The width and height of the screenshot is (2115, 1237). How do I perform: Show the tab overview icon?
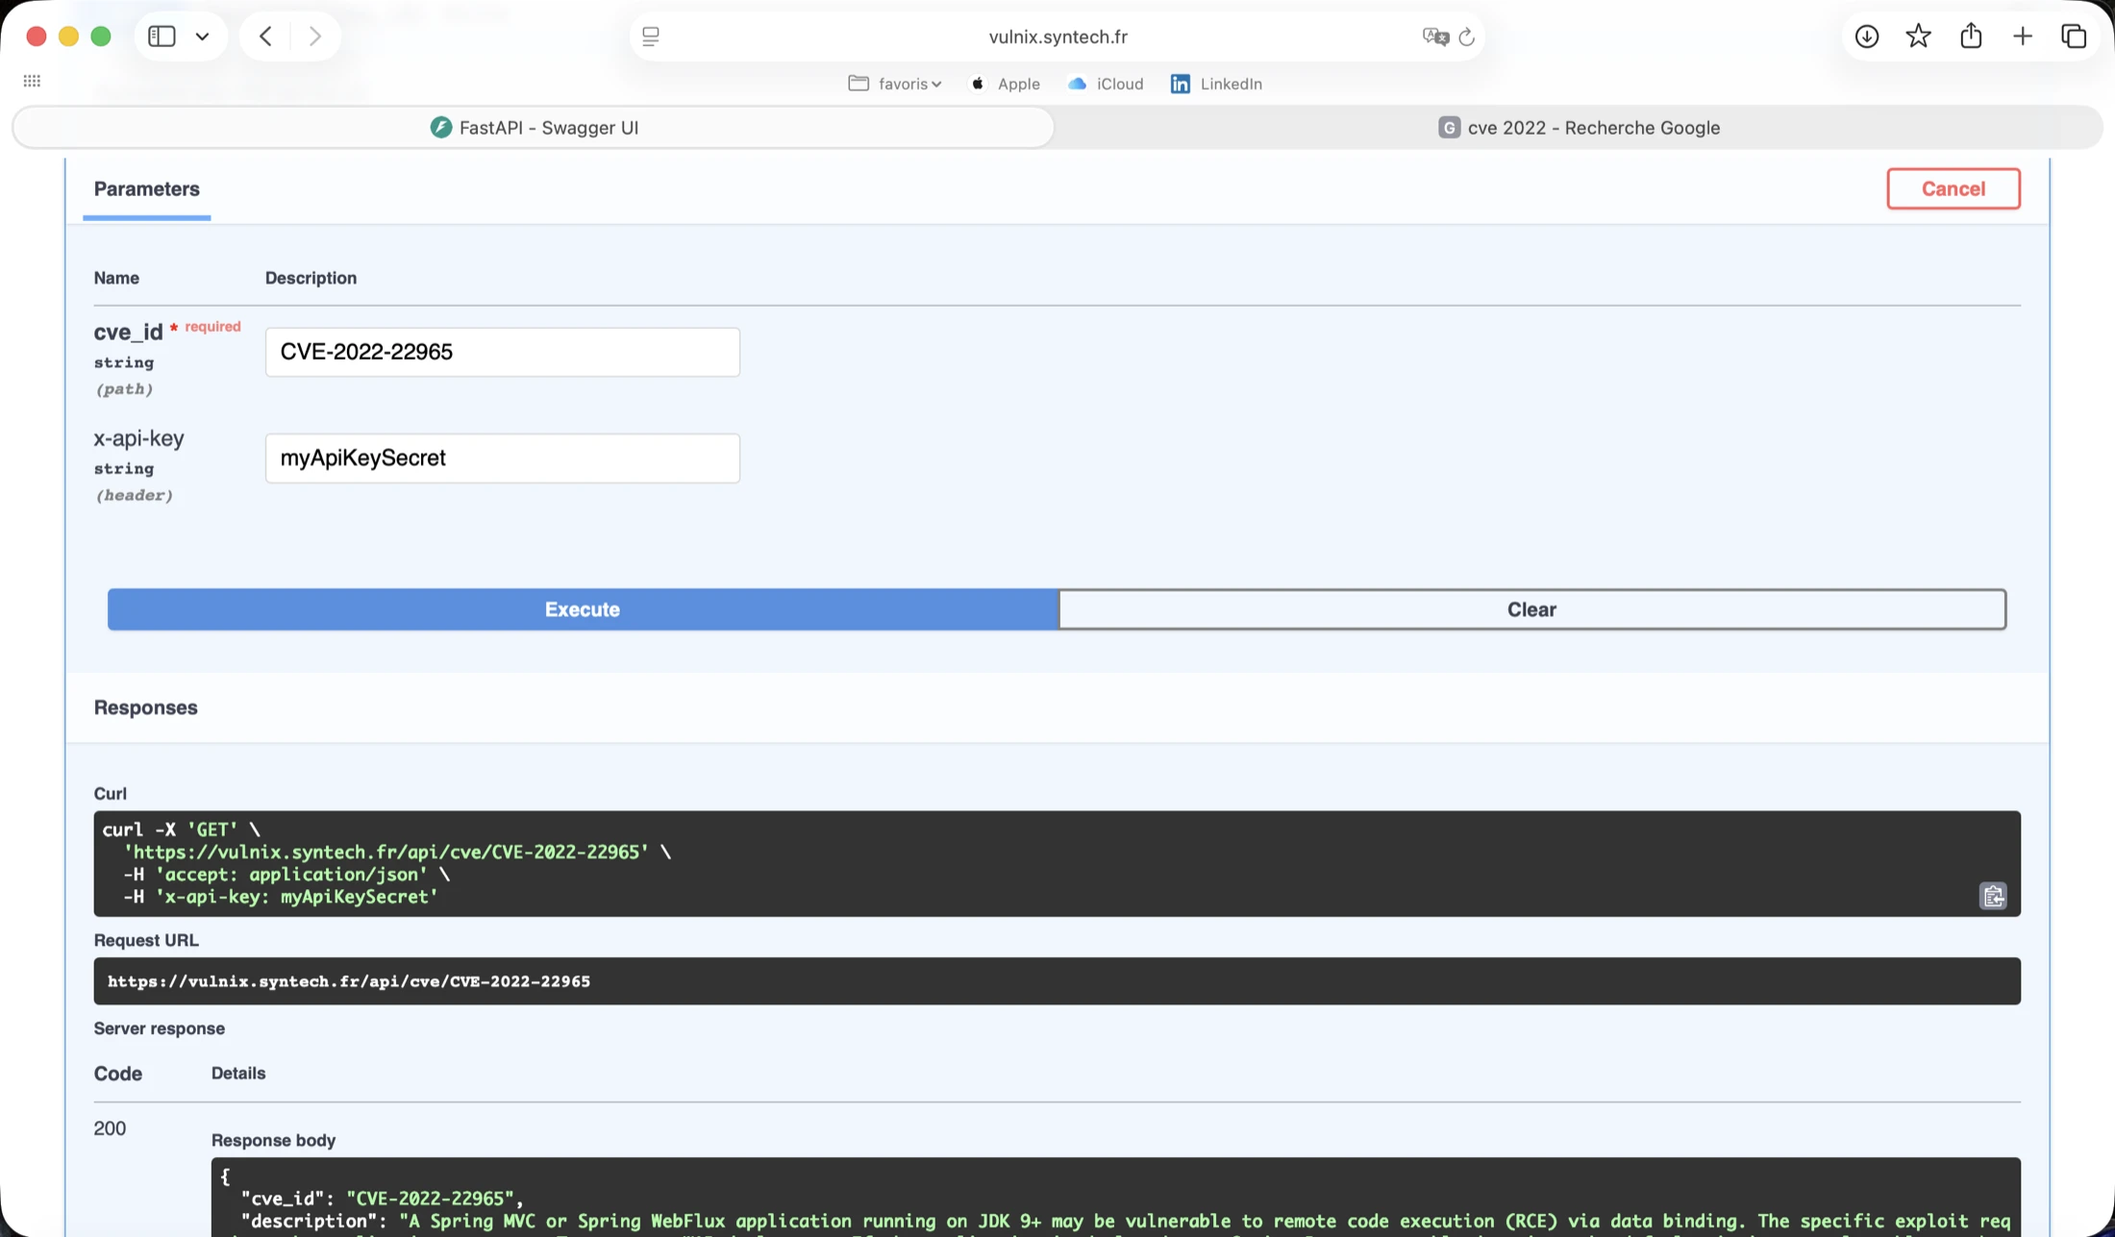click(x=2074, y=37)
